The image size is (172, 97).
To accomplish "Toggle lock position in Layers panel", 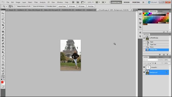I will tap(153, 63).
